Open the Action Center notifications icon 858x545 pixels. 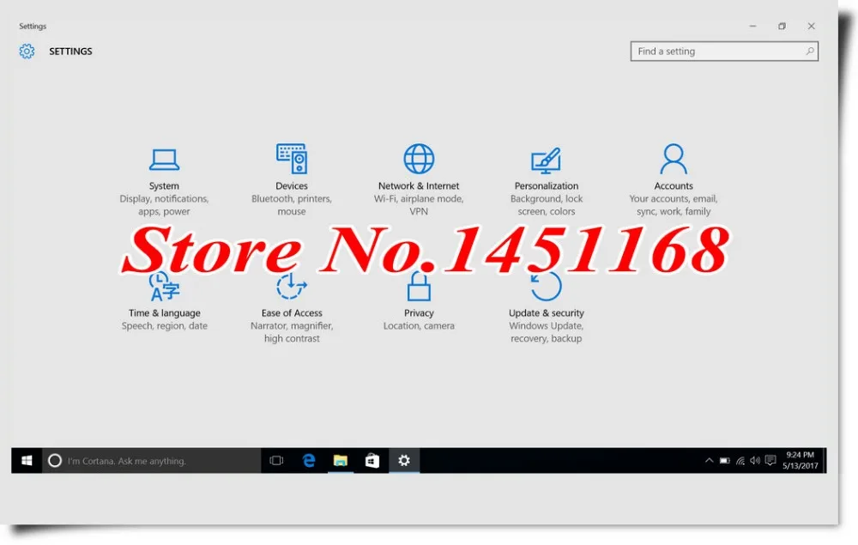(x=770, y=460)
